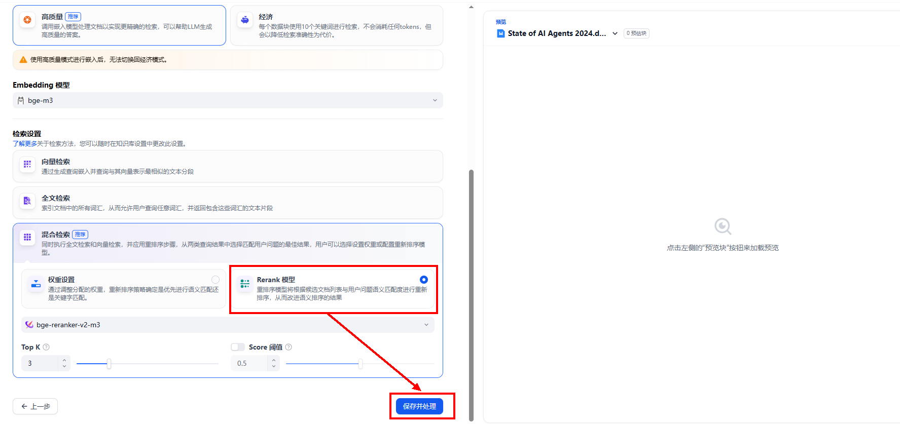Choose the 全文检索 retrieval icon
900x424 pixels.
[x=27, y=201]
